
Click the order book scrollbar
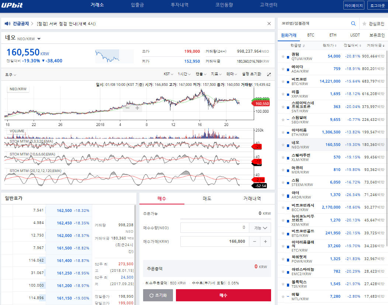tap(135, 255)
